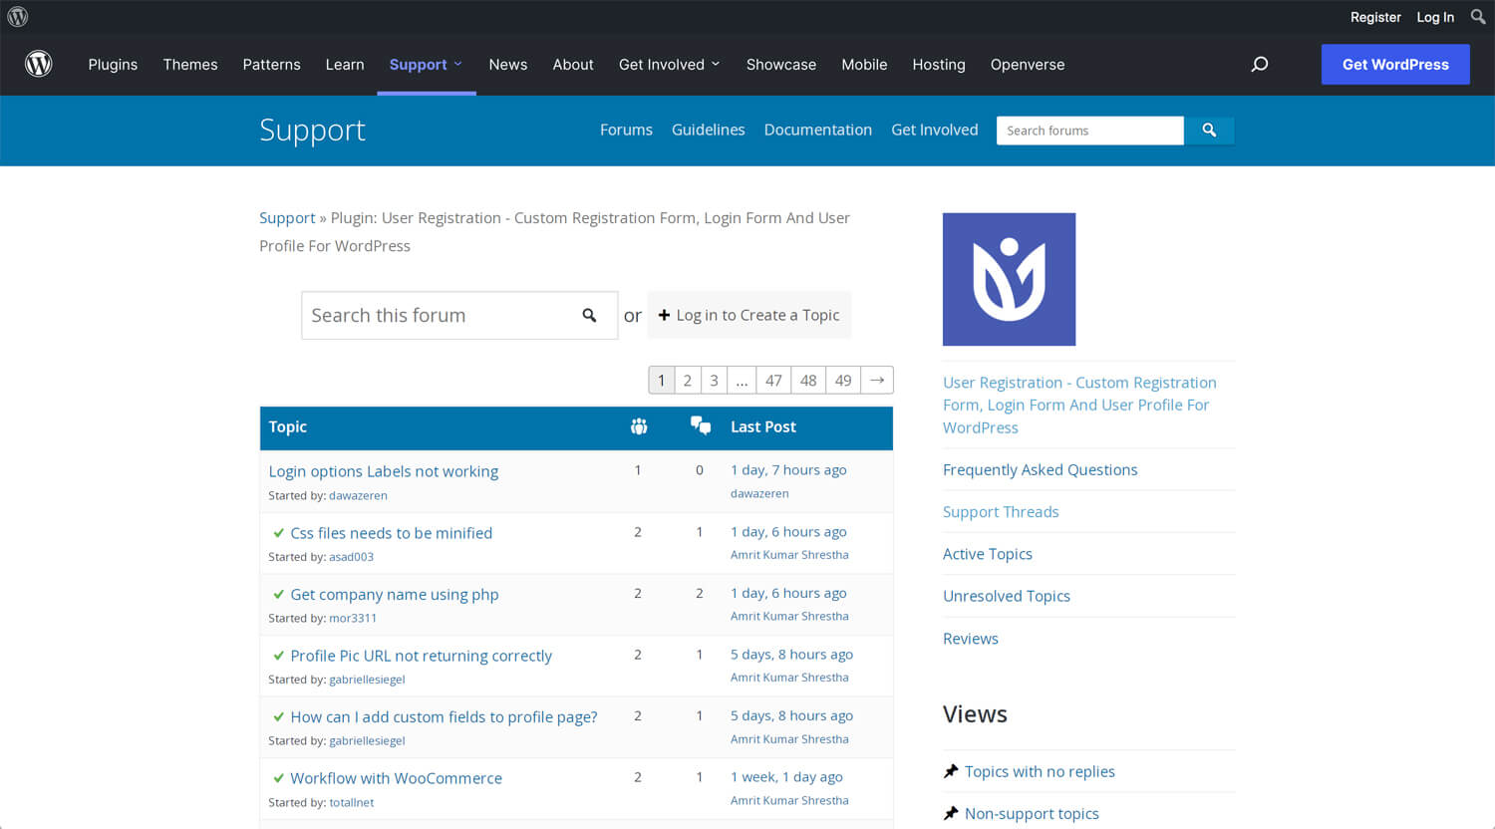Viewport: 1495px width, 829px height.
Task: Open topic Profile Pic URL not returning correctly
Action: tap(422, 656)
